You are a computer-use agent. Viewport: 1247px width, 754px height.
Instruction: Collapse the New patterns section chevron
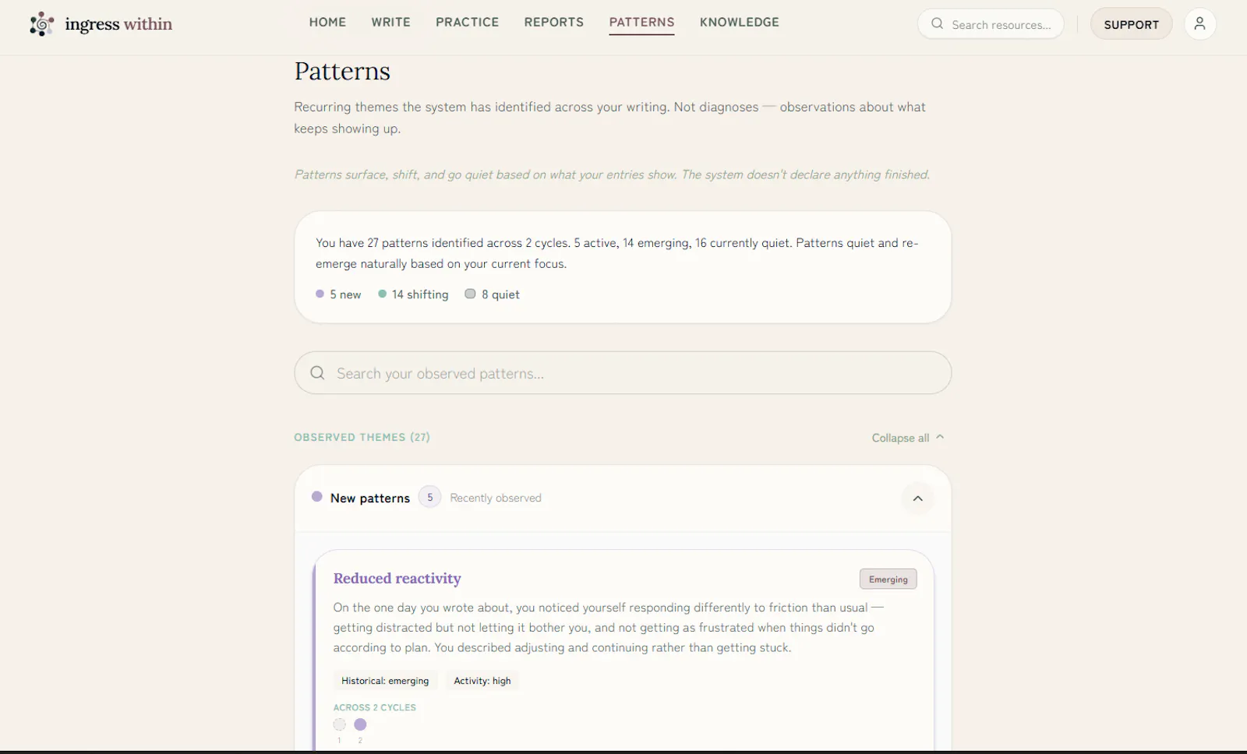pos(917,499)
